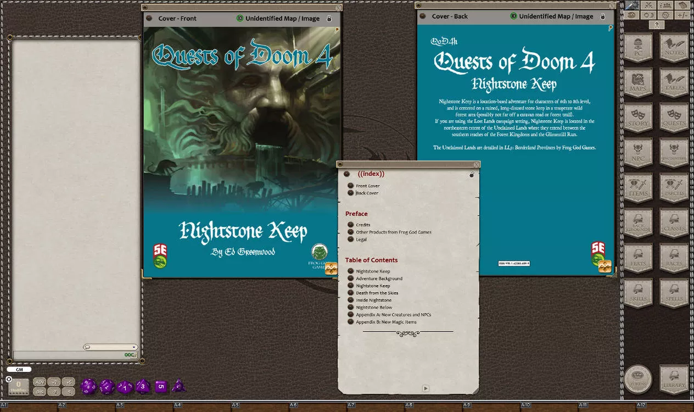Pick the purple d6 die
Screen dimensions: 694x412
[x=161, y=386]
